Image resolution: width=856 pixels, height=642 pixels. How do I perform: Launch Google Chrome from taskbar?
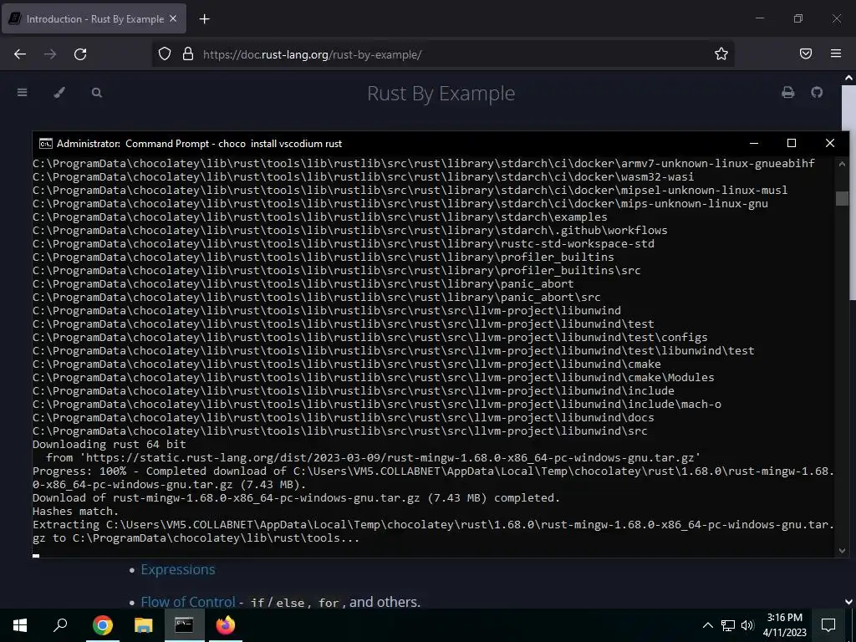(x=102, y=625)
